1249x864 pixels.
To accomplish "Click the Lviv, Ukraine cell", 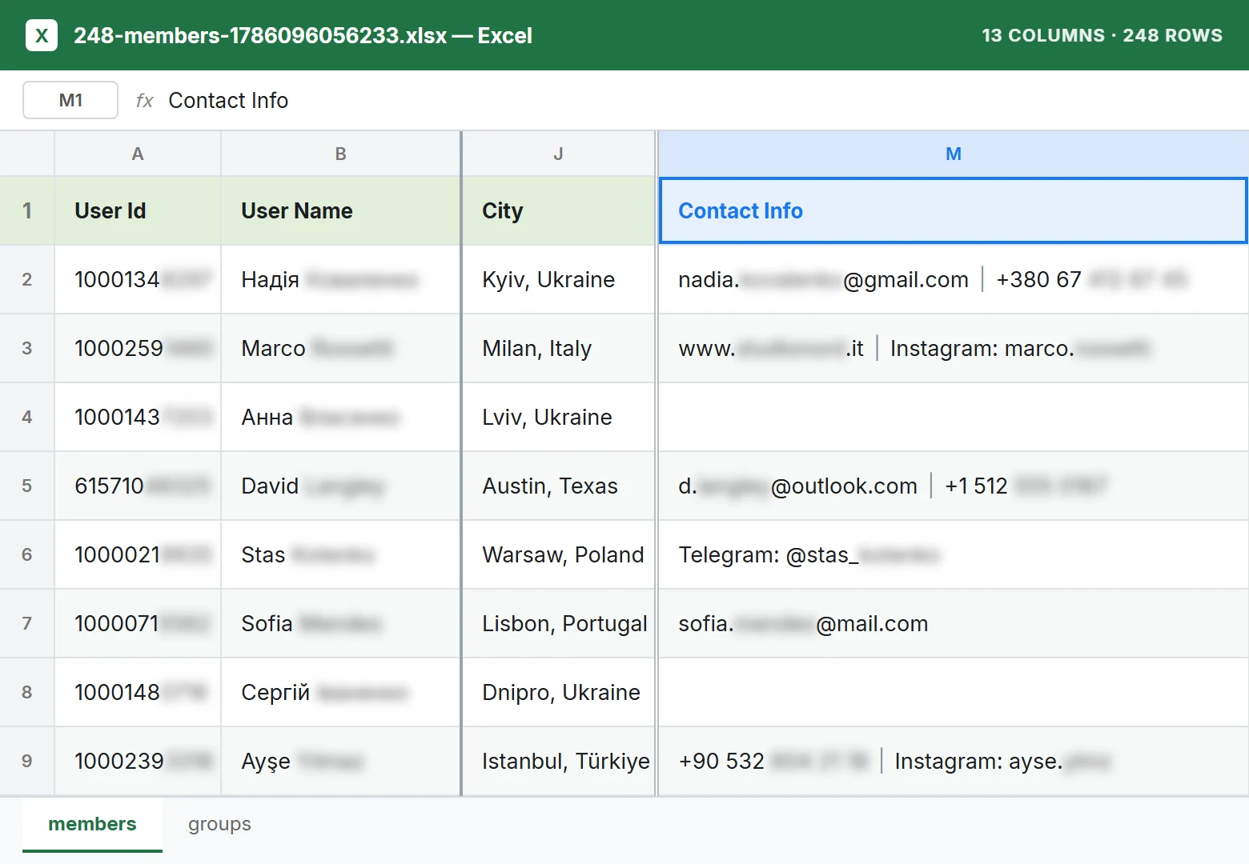I will [559, 417].
